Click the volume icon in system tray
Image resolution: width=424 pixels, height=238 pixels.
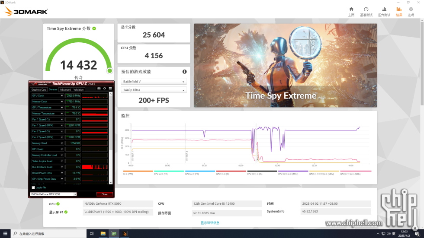(x=389, y=234)
